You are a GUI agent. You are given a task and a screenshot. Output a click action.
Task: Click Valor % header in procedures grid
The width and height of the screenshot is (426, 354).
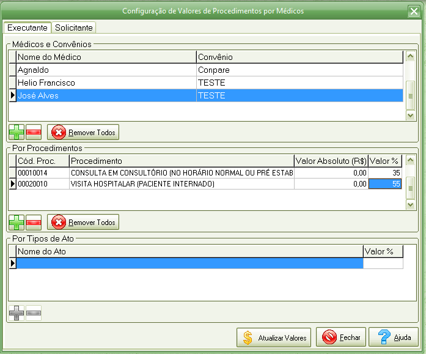[x=385, y=161]
